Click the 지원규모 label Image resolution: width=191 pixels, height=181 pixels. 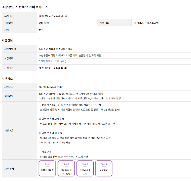click(x=9, y=96)
